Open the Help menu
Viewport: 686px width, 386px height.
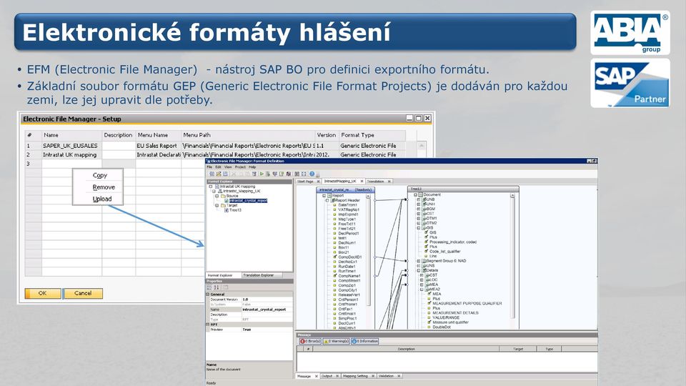click(x=252, y=167)
